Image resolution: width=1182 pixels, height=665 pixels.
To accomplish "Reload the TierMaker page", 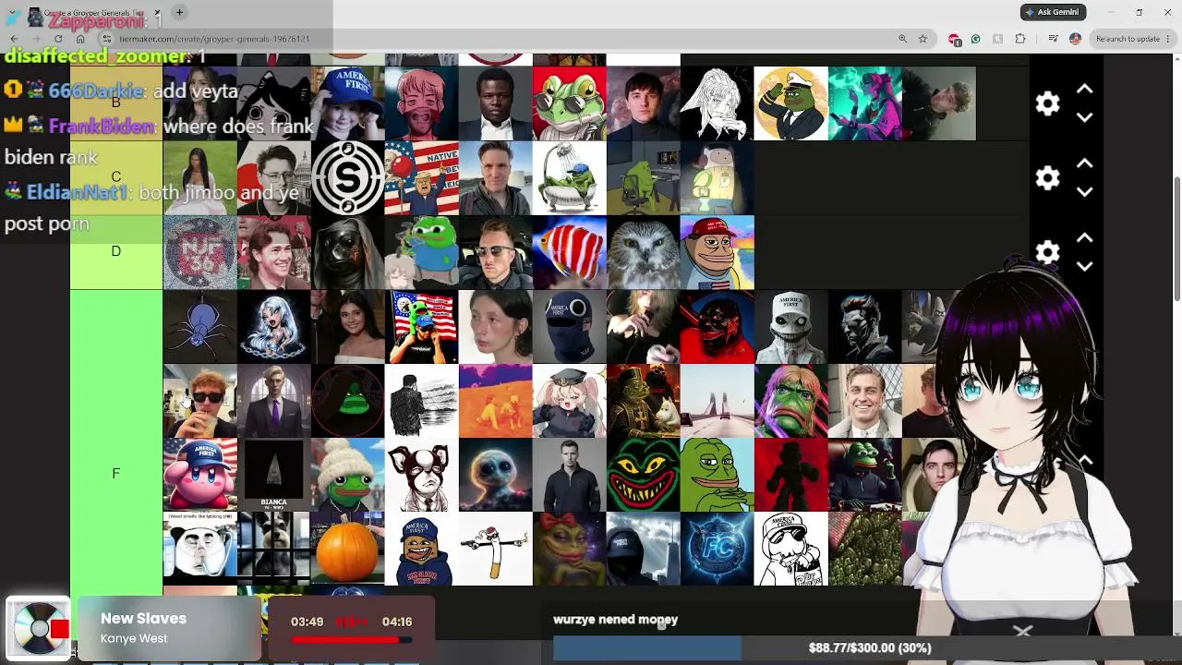I will pos(58,39).
